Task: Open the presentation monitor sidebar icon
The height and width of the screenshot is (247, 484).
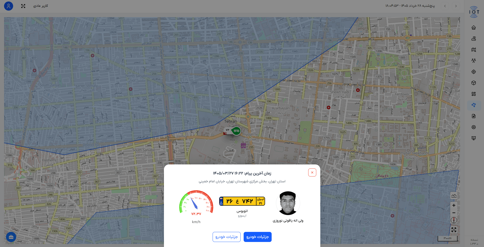Action: coord(474,138)
